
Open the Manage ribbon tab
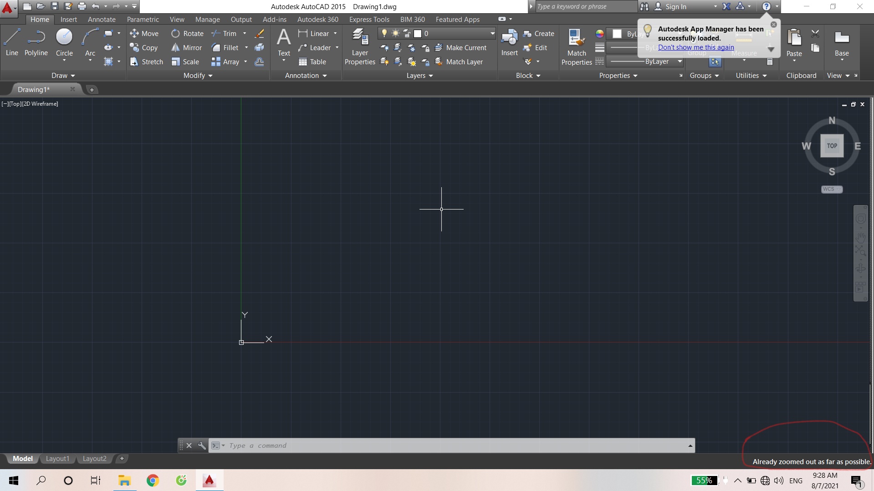coord(207,19)
